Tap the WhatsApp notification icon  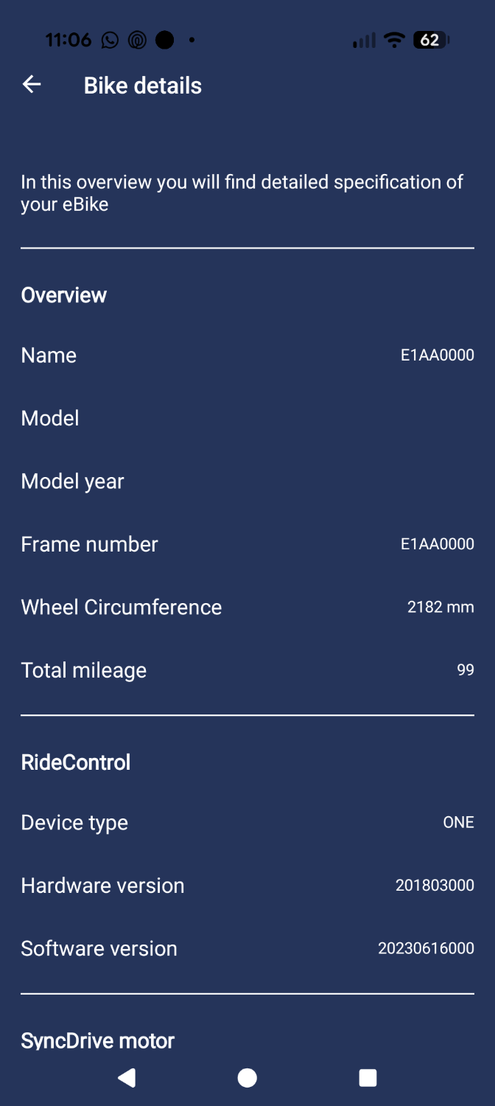click(x=110, y=40)
